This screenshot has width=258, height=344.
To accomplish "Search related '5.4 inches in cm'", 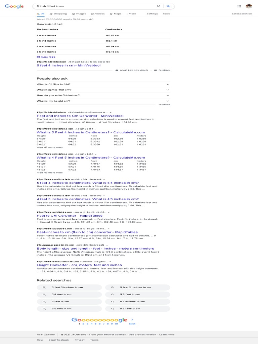I will point(137,302).
